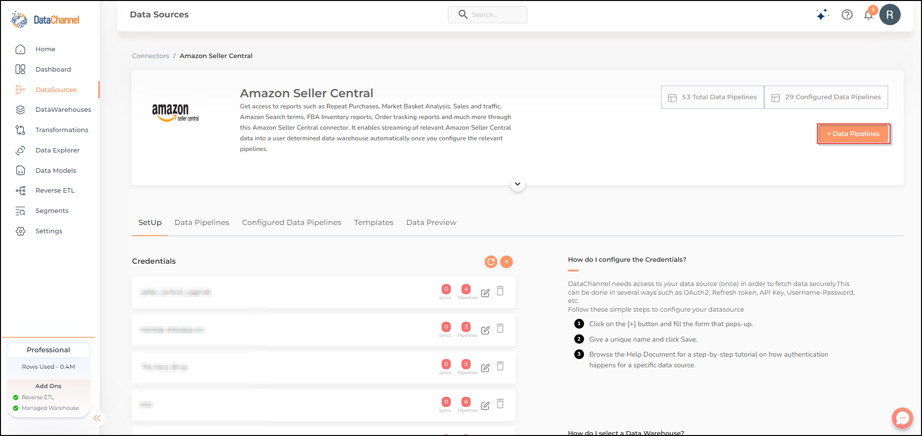The width and height of the screenshot is (922, 436).
Task: Refresh the credentials list
Action: point(491,262)
